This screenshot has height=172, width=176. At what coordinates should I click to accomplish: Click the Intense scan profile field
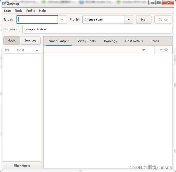tap(103, 19)
